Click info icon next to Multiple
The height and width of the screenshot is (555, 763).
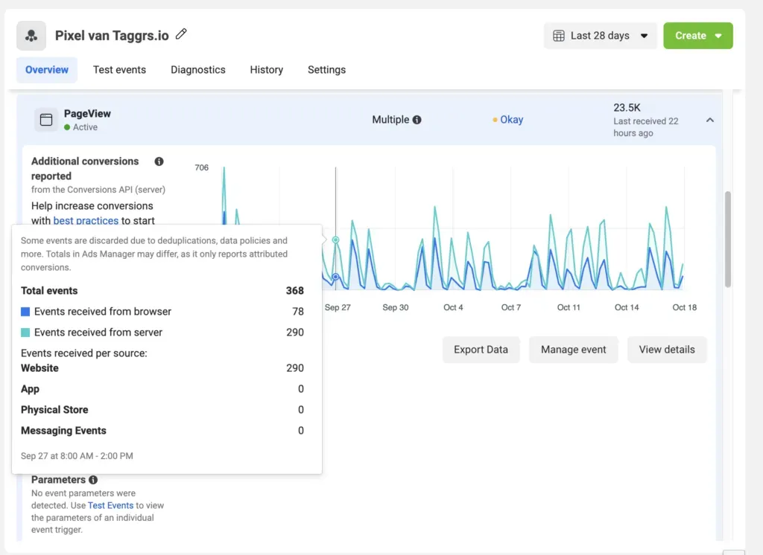[417, 120]
